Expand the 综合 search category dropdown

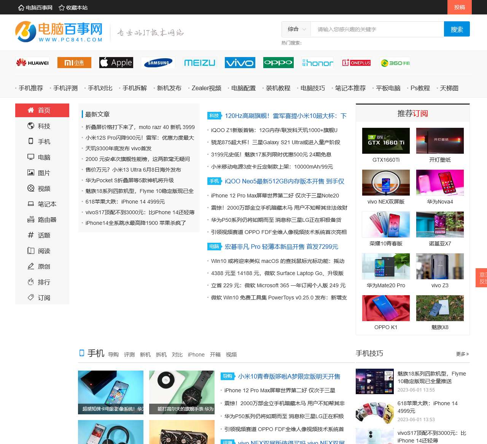point(296,29)
